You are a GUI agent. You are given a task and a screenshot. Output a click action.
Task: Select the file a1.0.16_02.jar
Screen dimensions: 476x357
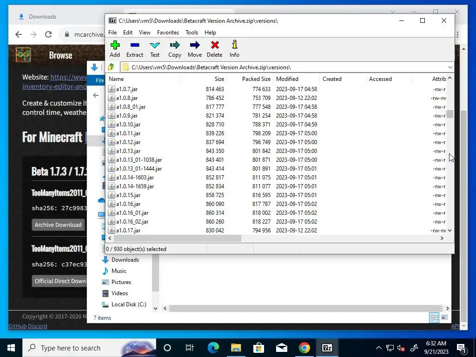tap(132, 222)
